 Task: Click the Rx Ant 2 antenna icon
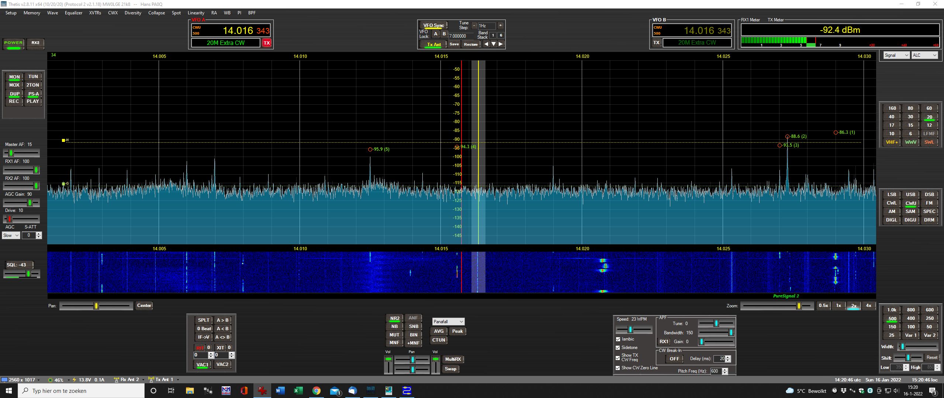pos(117,380)
